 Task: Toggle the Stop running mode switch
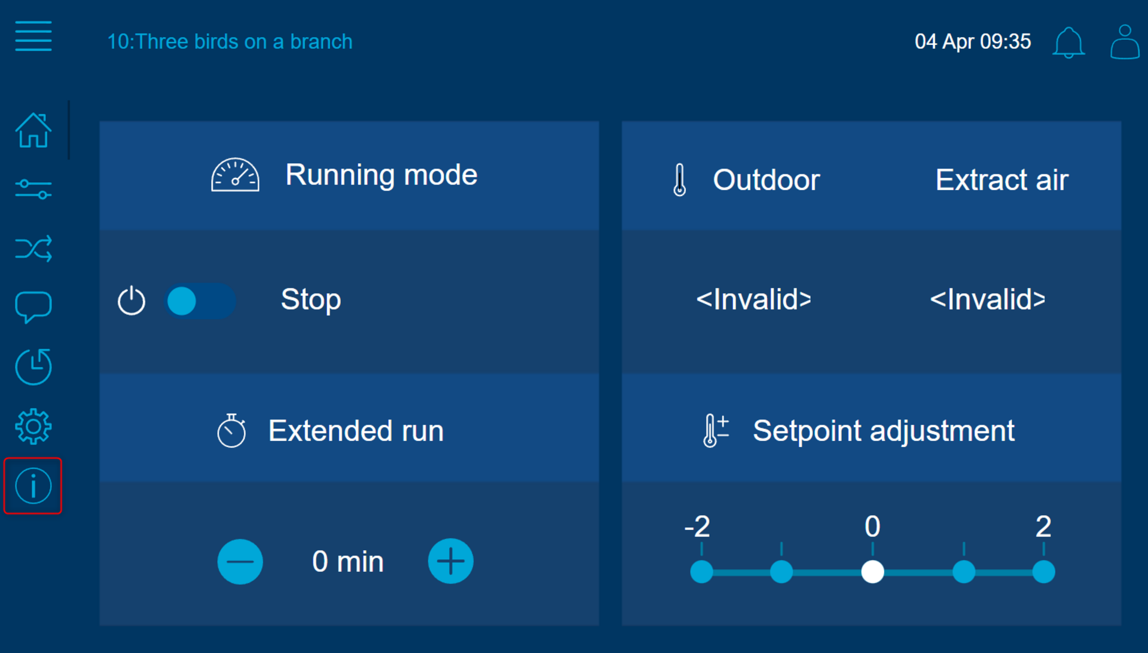click(x=201, y=301)
